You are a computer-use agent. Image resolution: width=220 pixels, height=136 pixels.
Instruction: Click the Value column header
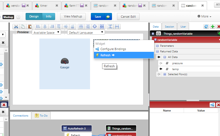tap(201, 110)
